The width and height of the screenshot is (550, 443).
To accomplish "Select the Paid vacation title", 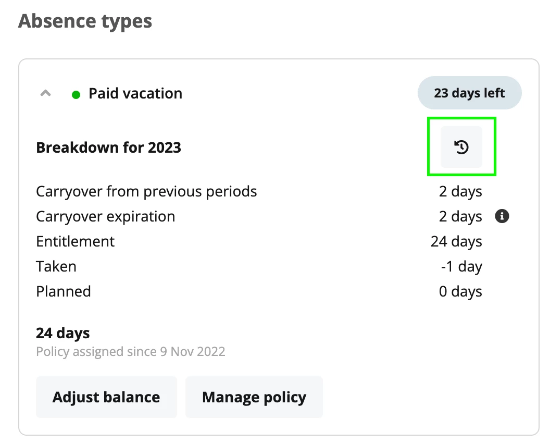I will tap(135, 93).
